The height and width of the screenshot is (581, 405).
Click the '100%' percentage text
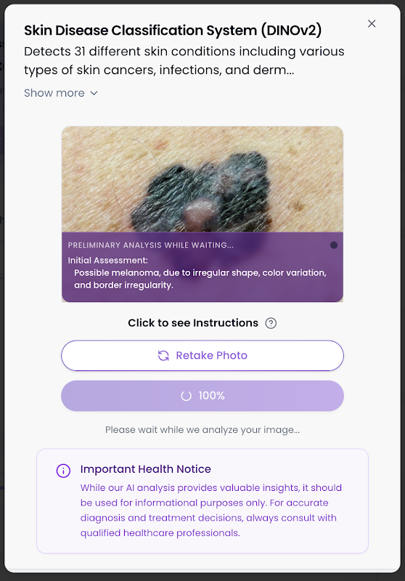211,396
